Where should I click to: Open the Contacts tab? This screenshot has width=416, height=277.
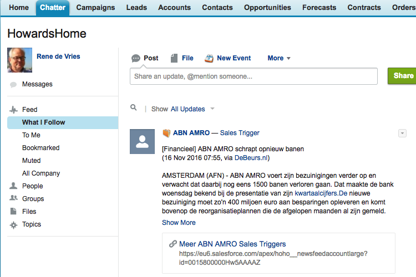pos(217,7)
